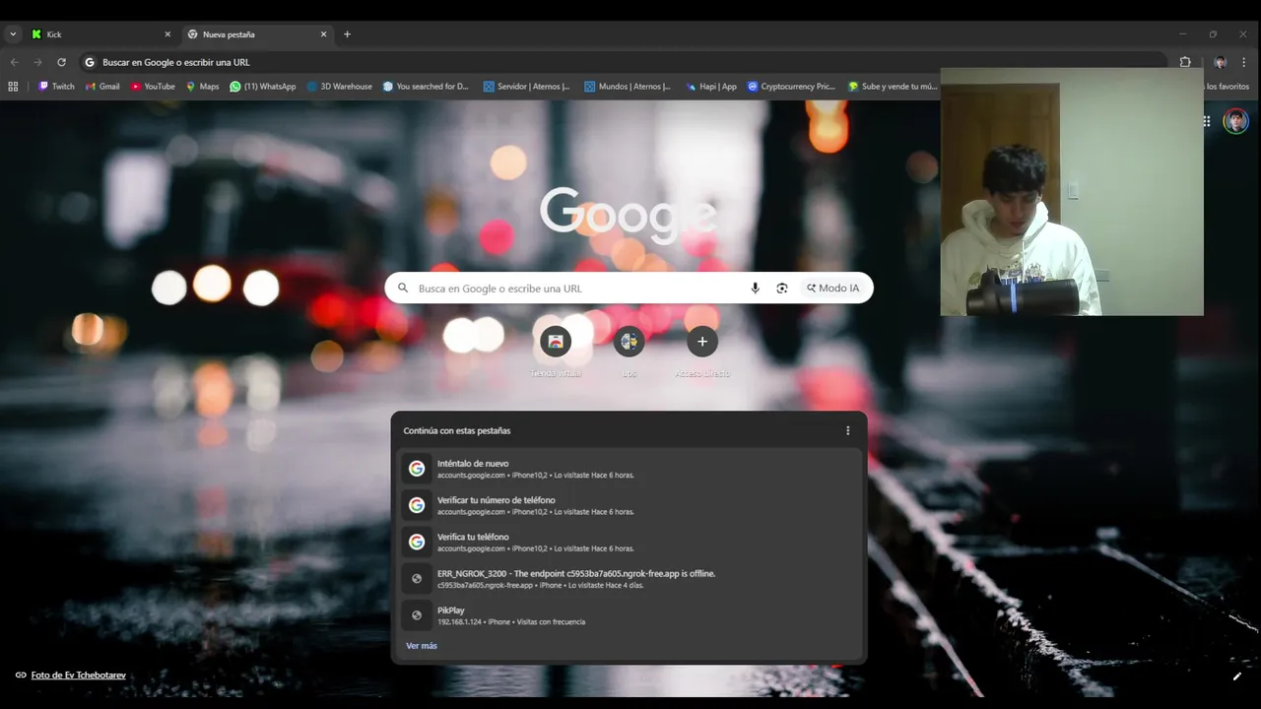
Task: Open the 'Sube y vende tu mú...' bookmark
Action: tap(893, 87)
